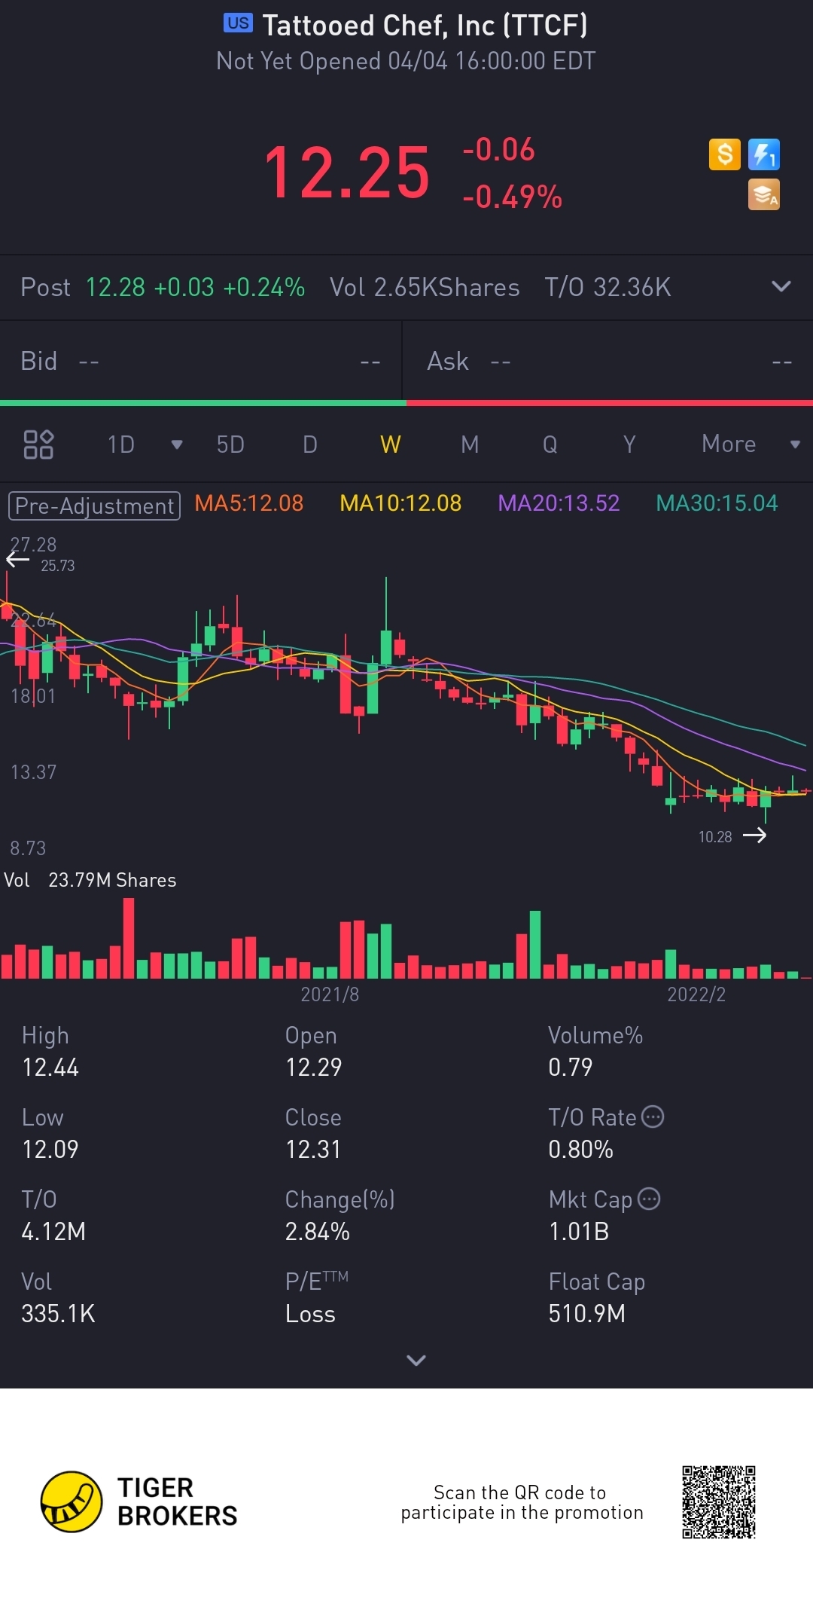Tap the 13.37 price axis label
The height and width of the screenshot is (1616, 813).
pos(33,772)
